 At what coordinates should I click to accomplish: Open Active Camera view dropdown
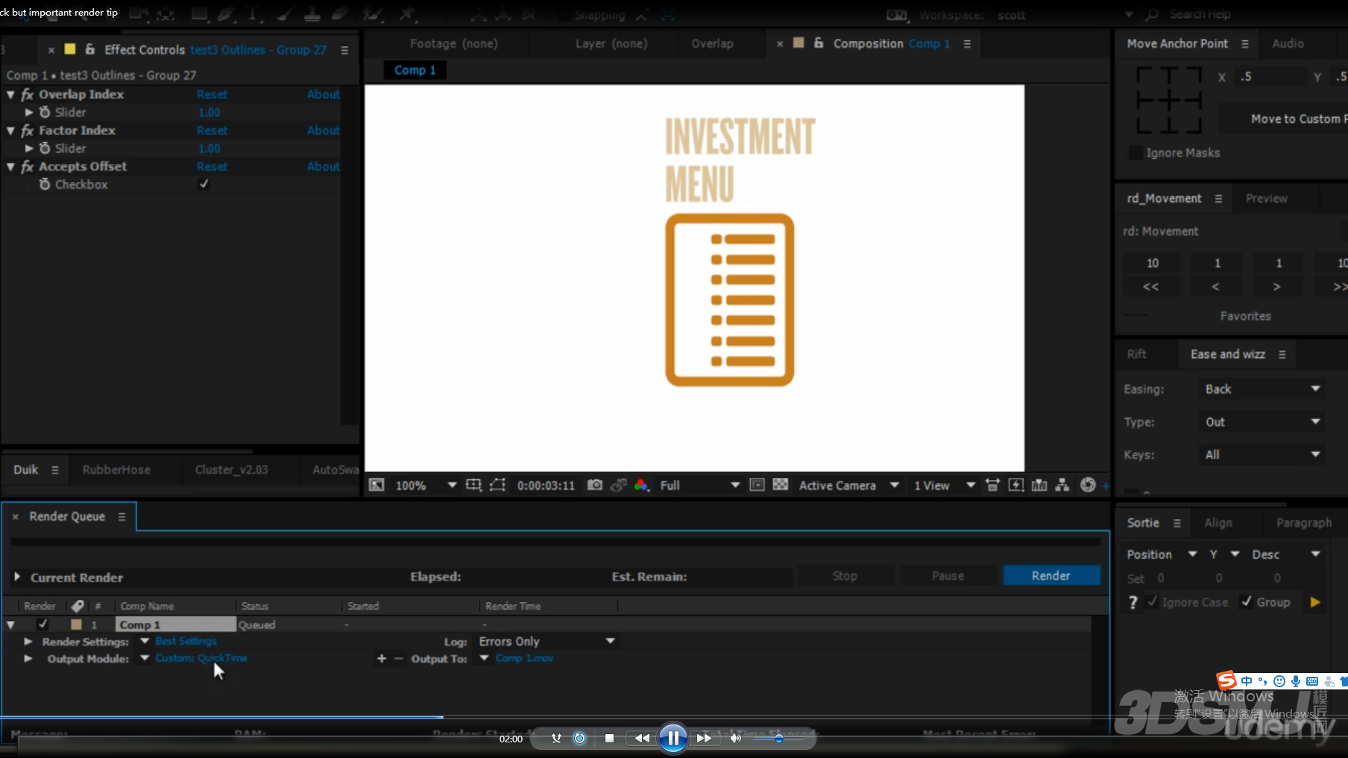coord(848,485)
